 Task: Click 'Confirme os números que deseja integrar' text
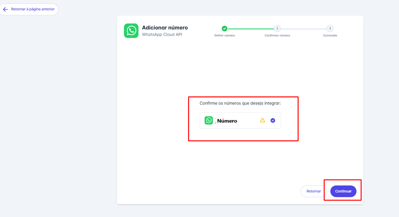click(x=240, y=103)
